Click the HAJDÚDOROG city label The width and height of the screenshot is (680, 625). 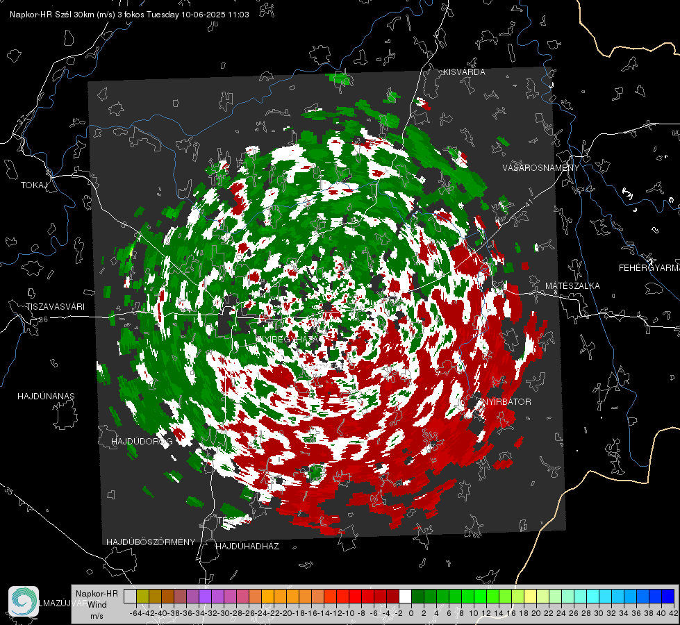pos(142,442)
